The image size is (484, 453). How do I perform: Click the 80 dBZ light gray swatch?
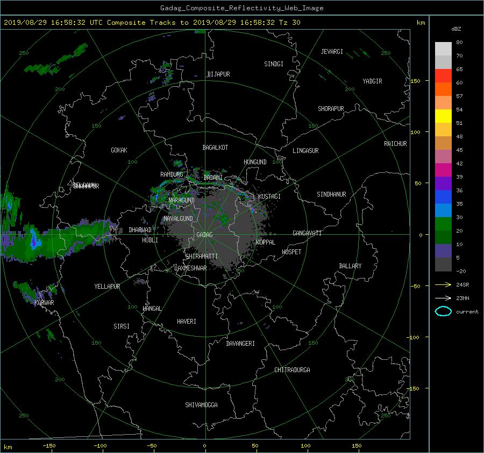[443, 48]
